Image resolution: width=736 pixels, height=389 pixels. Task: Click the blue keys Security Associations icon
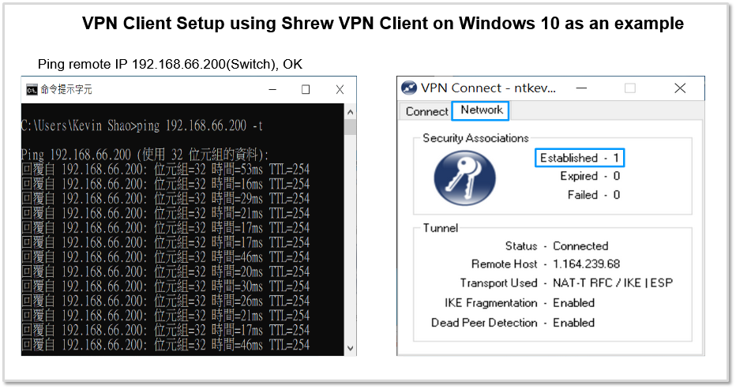click(464, 178)
